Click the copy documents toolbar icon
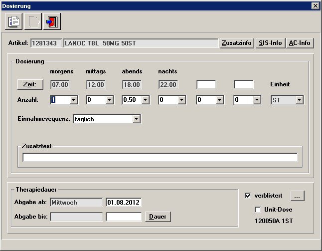 [13, 22]
